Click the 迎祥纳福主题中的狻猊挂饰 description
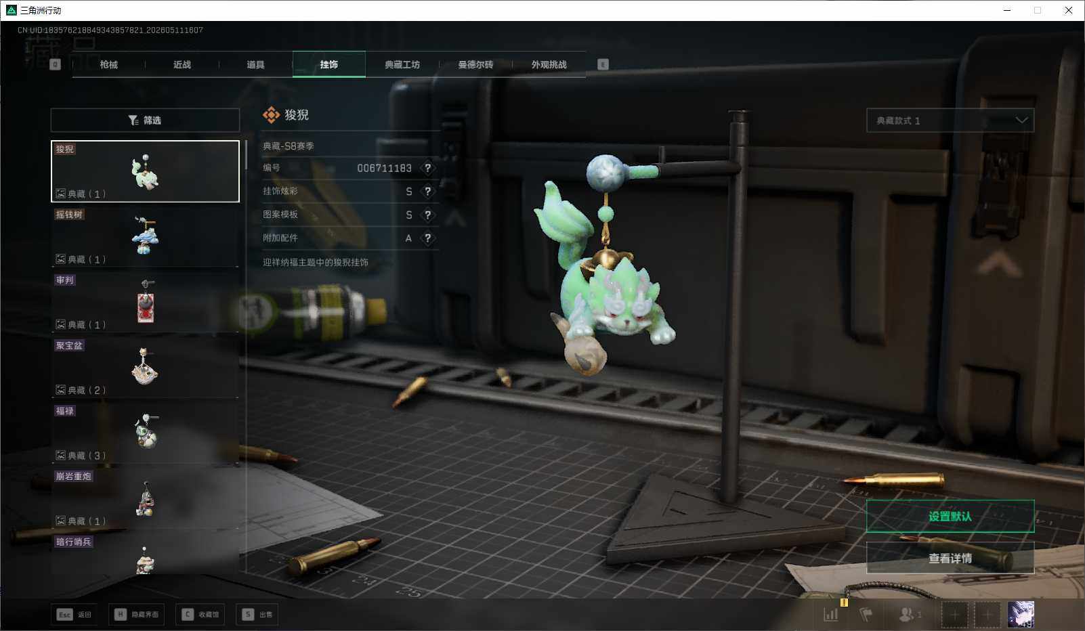Image resolution: width=1085 pixels, height=631 pixels. click(x=316, y=262)
